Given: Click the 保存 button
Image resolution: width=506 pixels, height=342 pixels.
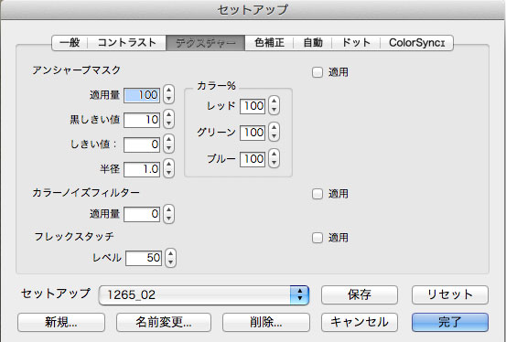Looking at the screenshot, I should 360,294.
